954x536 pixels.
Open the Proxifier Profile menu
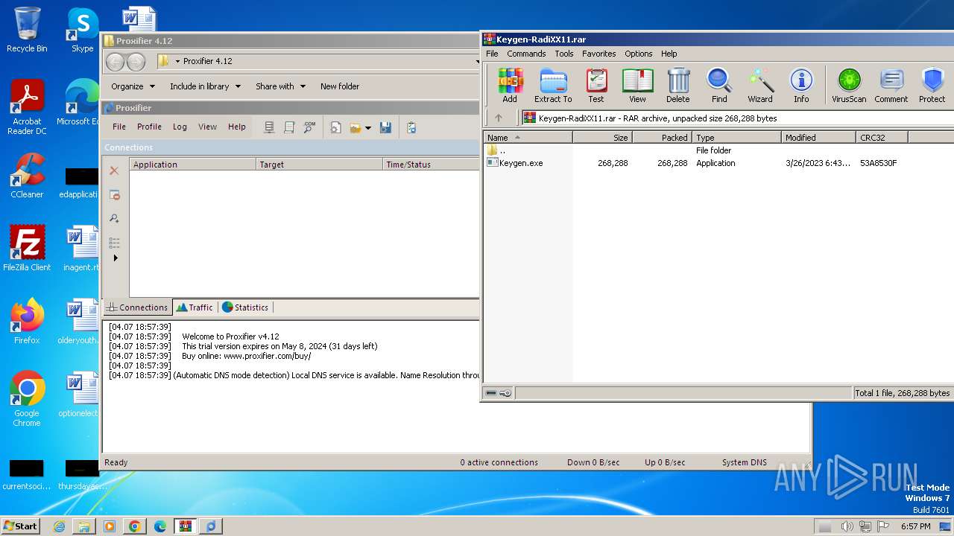coord(149,127)
